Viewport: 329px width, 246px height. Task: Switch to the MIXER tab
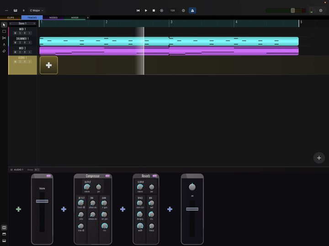74,18
